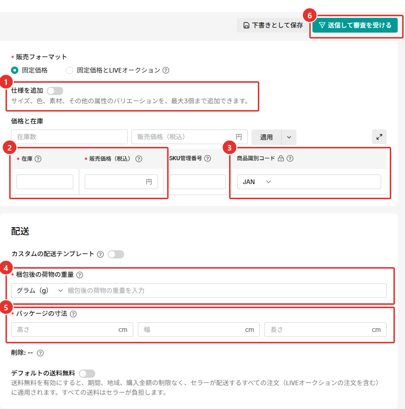Viewport: 405px width, 409px height.
Task: Select 固定価格とLIVEオークション radio option
Action: [x=70, y=70]
